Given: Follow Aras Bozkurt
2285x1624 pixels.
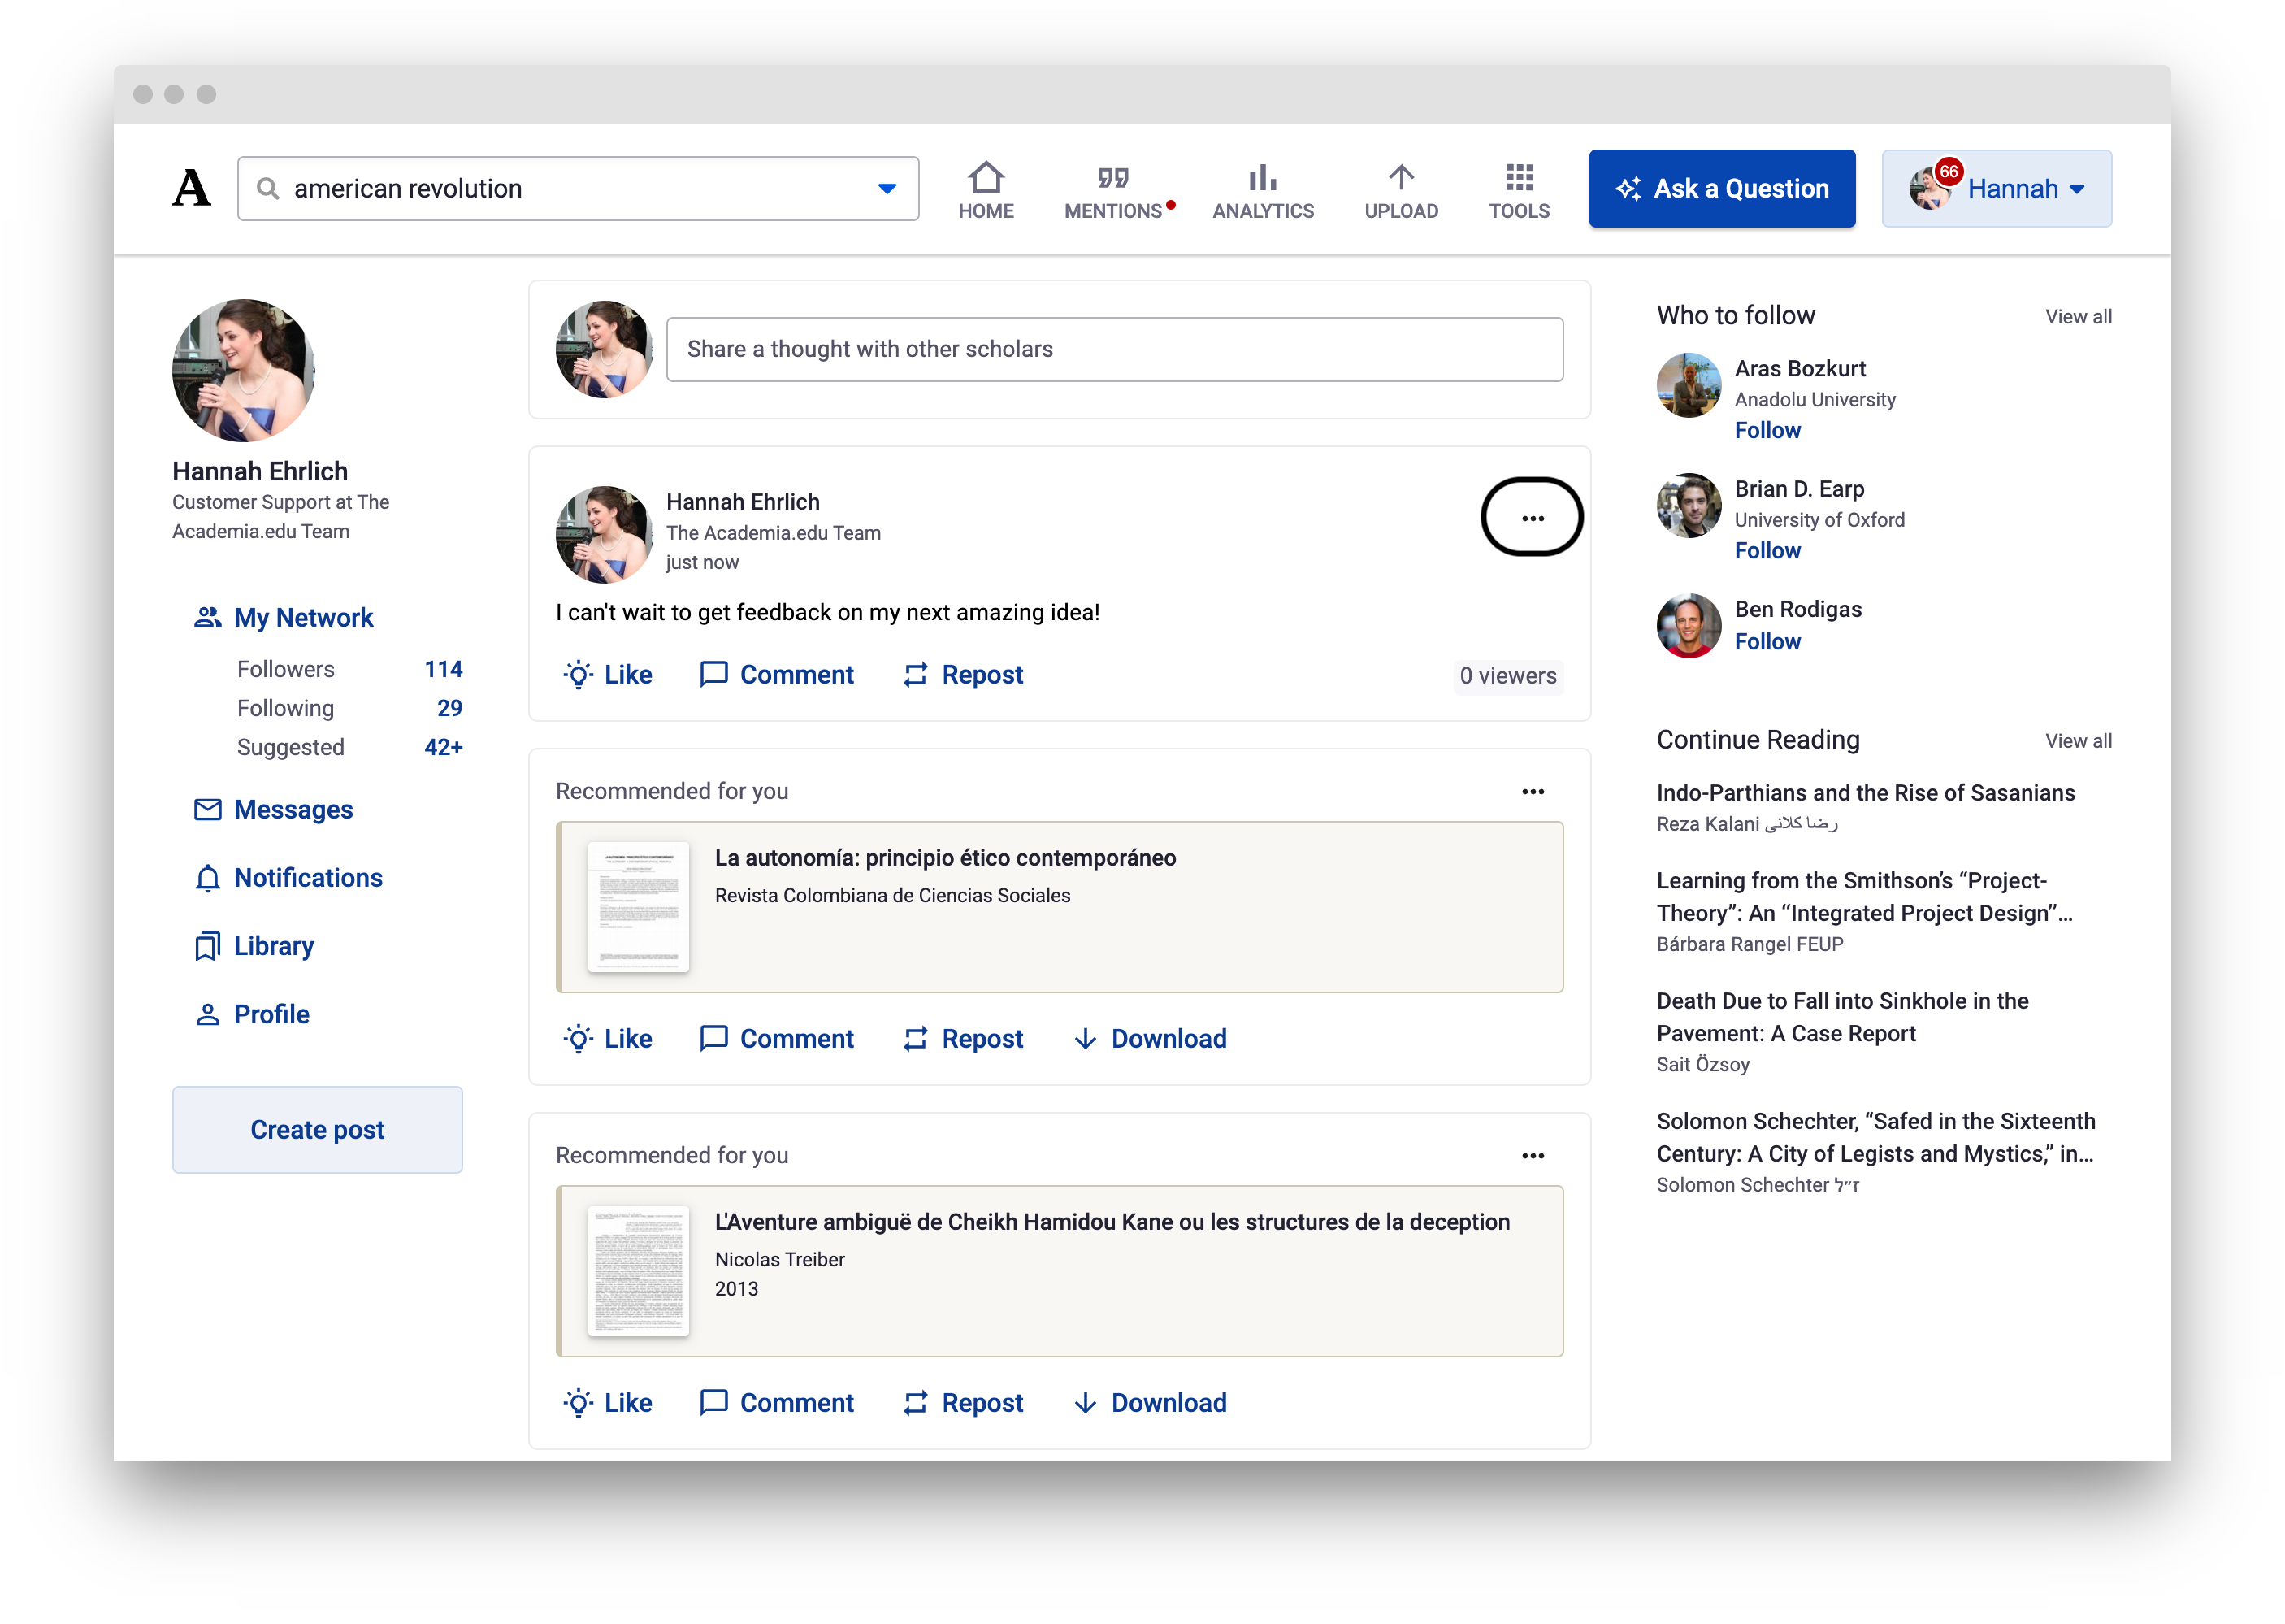Looking at the screenshot, I should point(1767,430).
